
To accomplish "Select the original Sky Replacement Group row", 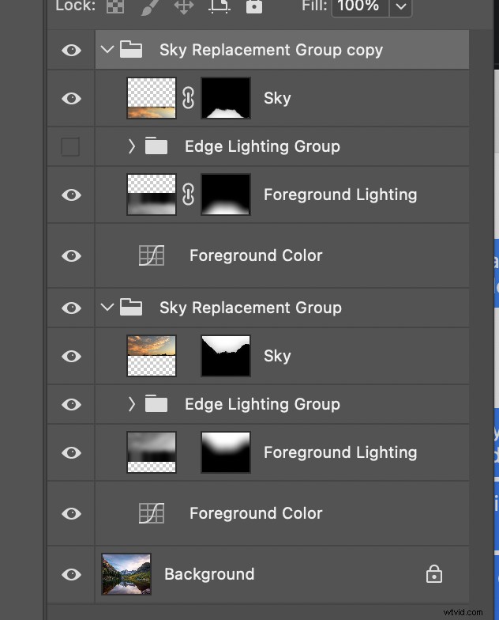I will tap(250, 308).
